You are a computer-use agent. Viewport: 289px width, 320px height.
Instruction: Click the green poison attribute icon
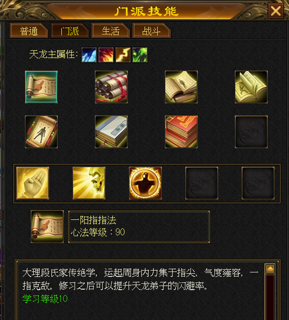(140, 55)
